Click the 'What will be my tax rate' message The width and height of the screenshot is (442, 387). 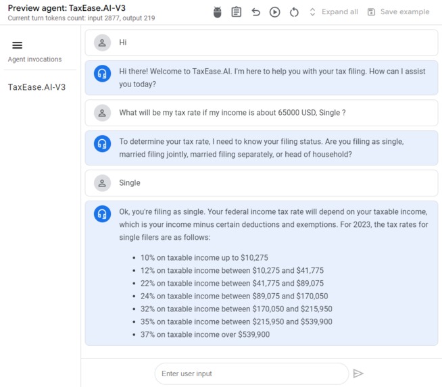[232, 113]
